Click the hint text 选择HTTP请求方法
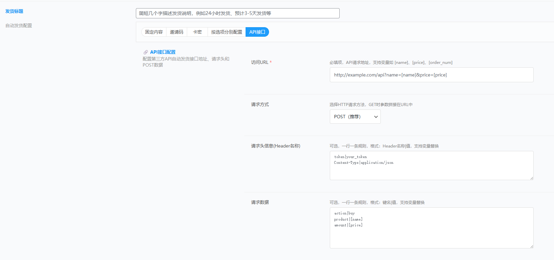Viewport: 554px width, 260px height. coord(371,105)
